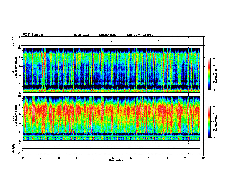
Task: Click the upper colorbar's log(PSD) label
Action: [217, 75]
